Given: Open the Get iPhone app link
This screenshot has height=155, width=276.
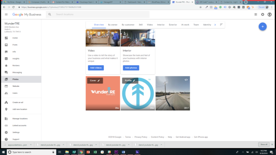Looking at the screenshot, I should (201, 137).
